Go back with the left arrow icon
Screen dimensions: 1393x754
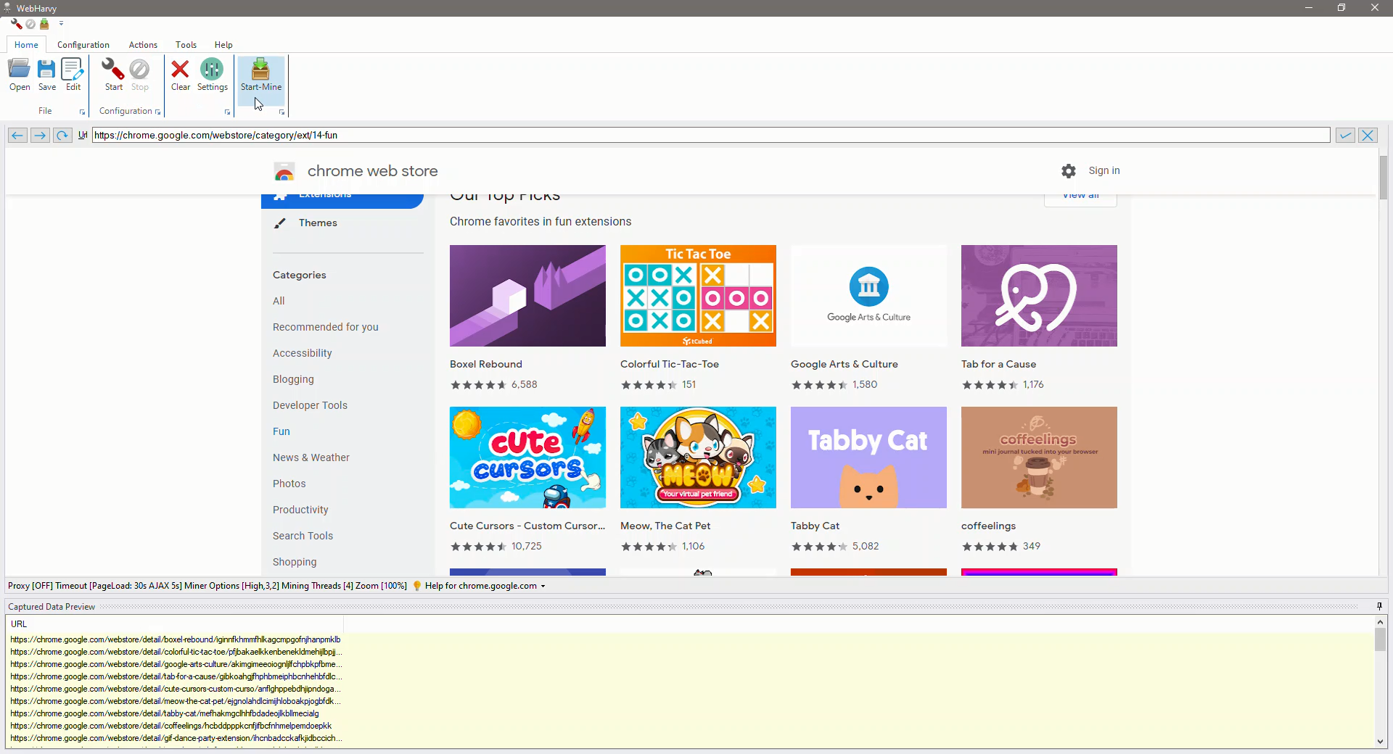click(x=17, y=136)
